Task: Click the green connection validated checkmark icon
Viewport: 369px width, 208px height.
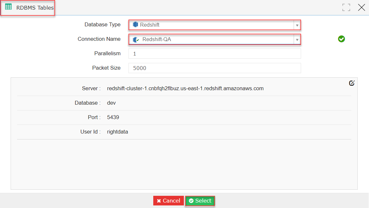Action: (341, 39)
